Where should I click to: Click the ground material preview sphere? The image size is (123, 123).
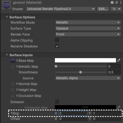coord(6,5)
